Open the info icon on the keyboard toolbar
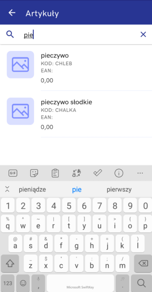Screen dimensions: 152x292 (119, 173)
